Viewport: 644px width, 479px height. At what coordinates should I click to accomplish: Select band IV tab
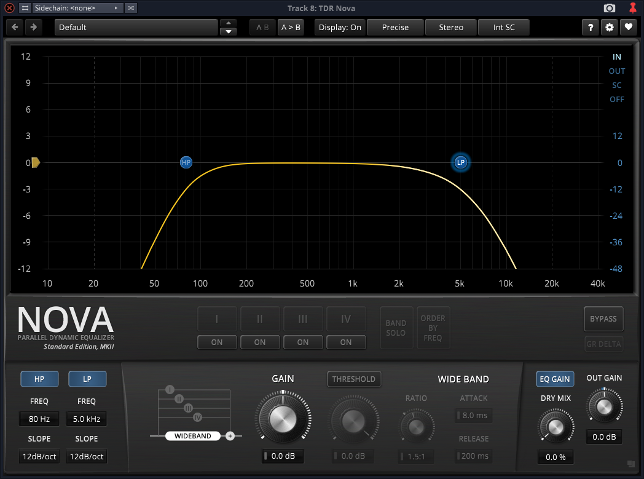346,319
